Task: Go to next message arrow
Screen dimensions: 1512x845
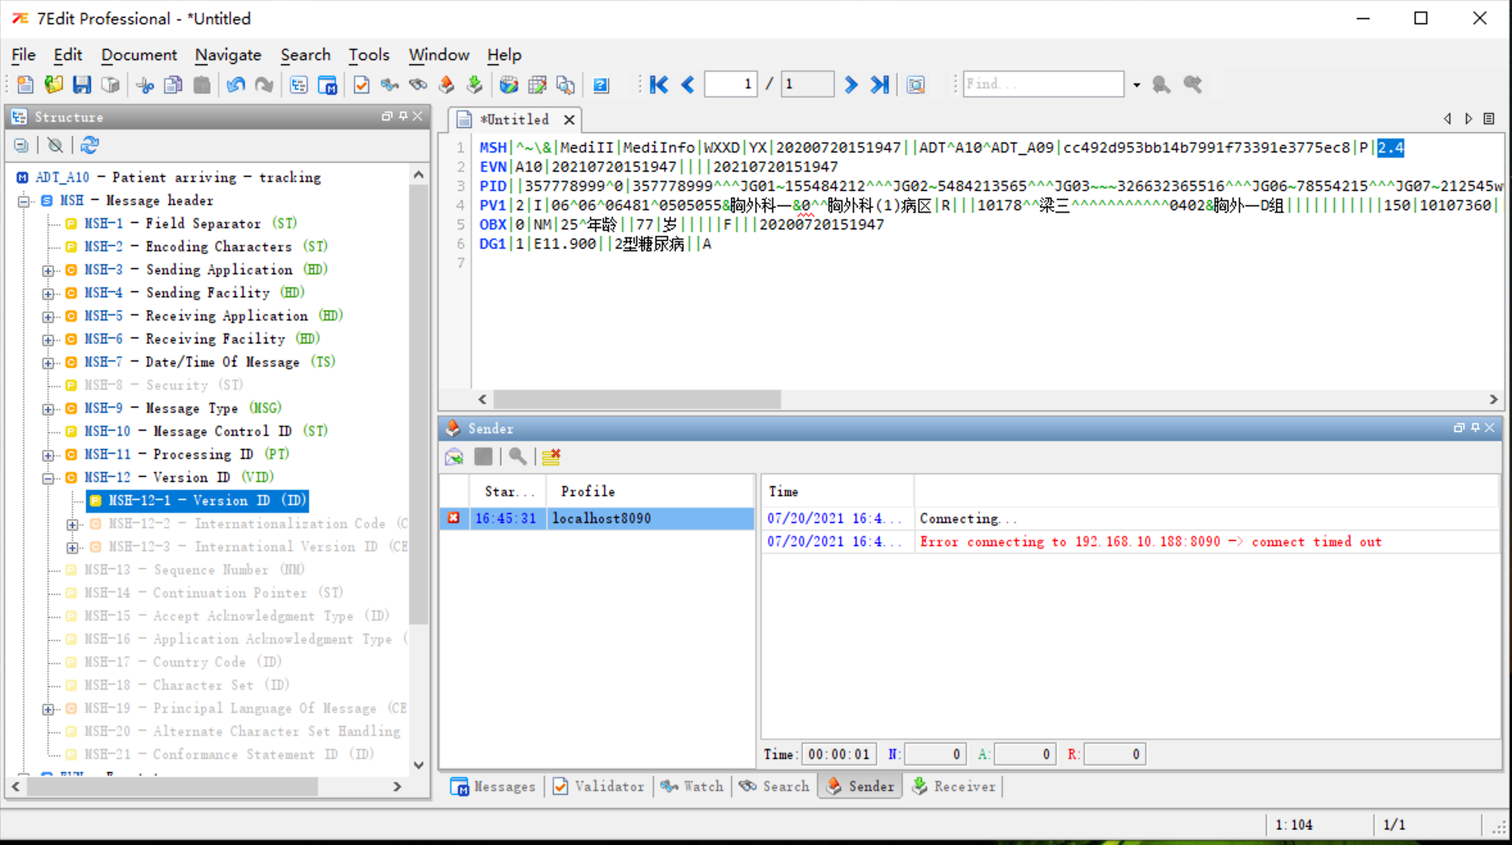Action: click(851, 85)
